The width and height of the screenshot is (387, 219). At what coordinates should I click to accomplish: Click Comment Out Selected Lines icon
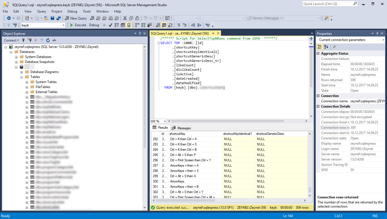[x=179, y=25]
